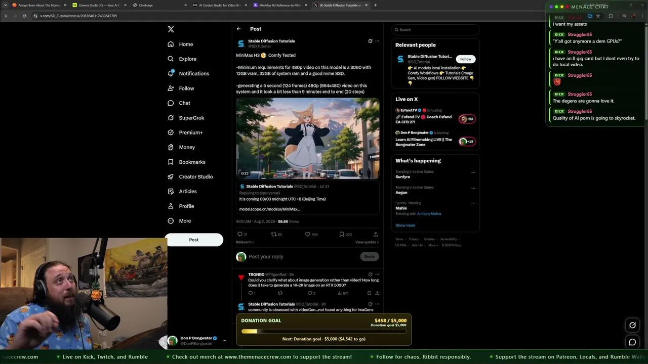This screenshot has height=364, width=648.
Task: Click the reply icon with 21 replies
Action: coord(240,234)
